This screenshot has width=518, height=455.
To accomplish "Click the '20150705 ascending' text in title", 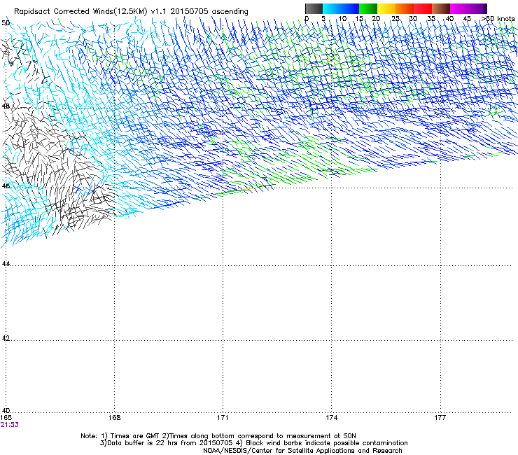I will [x=209, y=11].
